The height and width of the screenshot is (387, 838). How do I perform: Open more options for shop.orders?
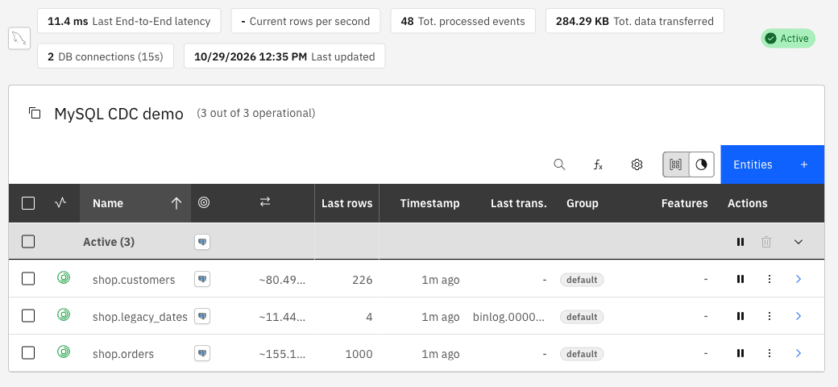(770, 353)
